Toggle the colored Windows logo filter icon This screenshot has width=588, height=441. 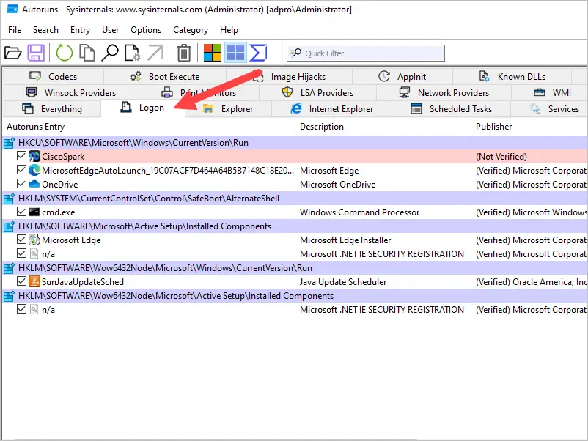(212, 53)
